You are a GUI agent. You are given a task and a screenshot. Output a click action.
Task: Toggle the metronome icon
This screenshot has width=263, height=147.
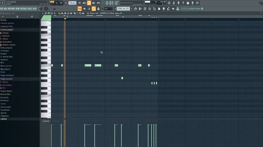click(79, 3)
